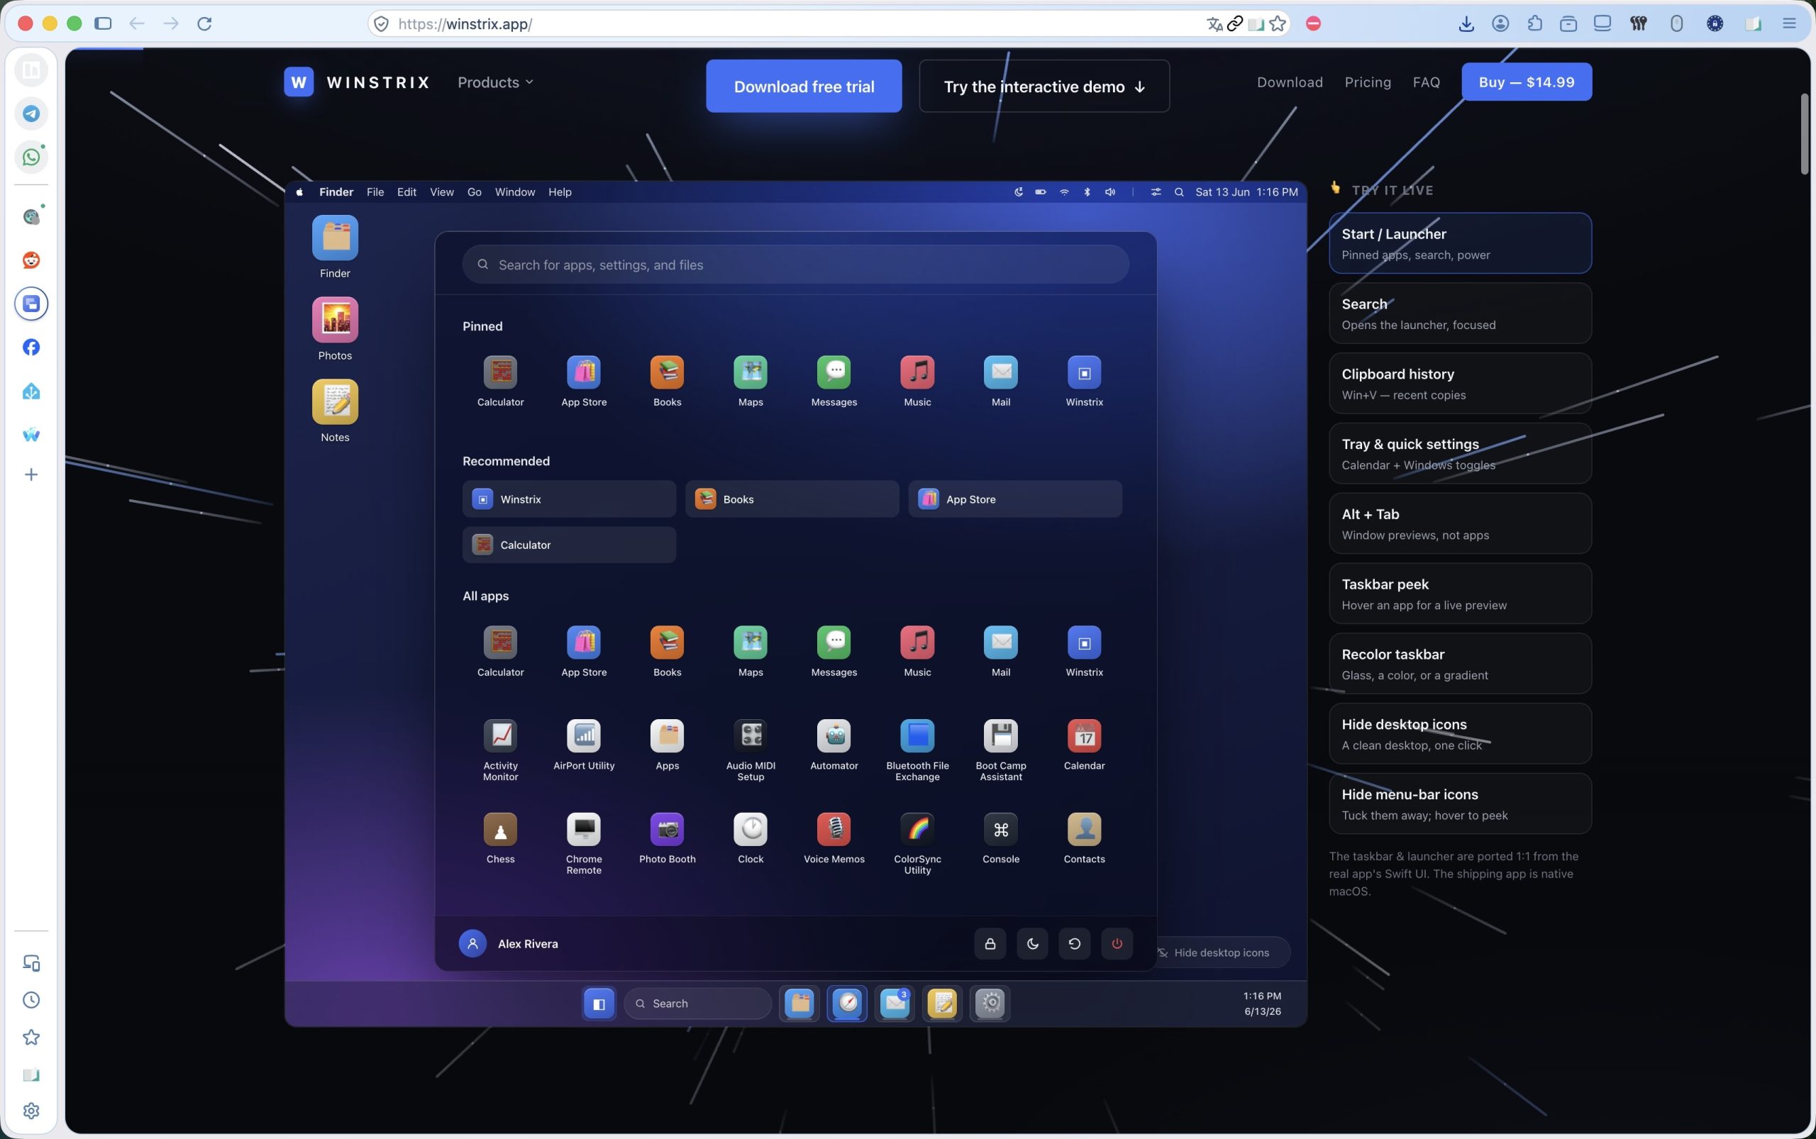Open the Go menu in the demo menu bar
The height and width of the screenshot is (1139, 1816).
click(474, 192)
